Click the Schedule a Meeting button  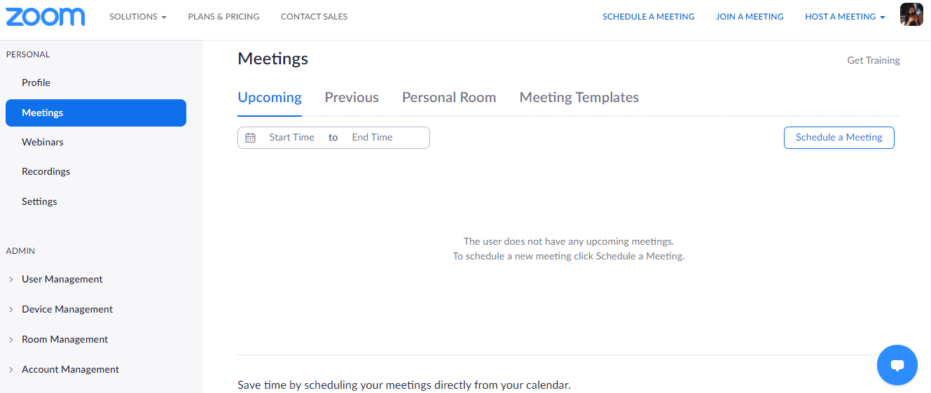(x=839, y=138)
